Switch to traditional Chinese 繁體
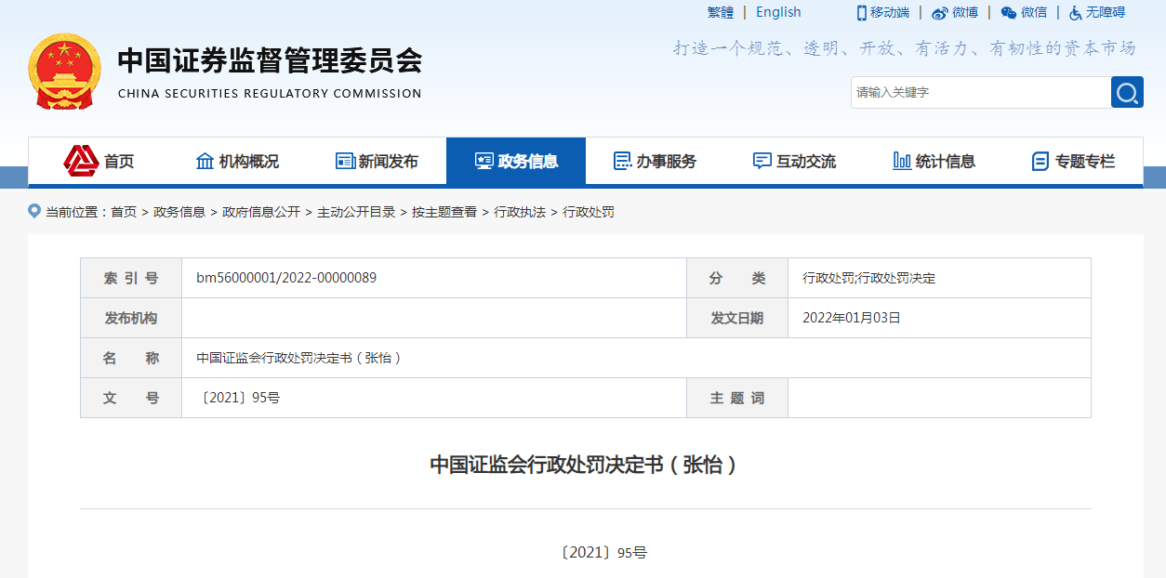The height and width of the screenshot is (578, 1166). click(x=721, y=12)
